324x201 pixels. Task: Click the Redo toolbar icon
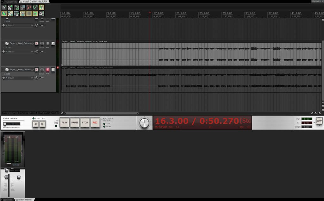35,7
